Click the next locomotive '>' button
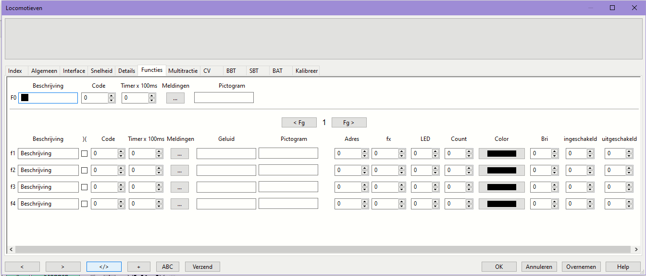Image resolution: width=646 pixels, height=276 pixels. [63, 267]
